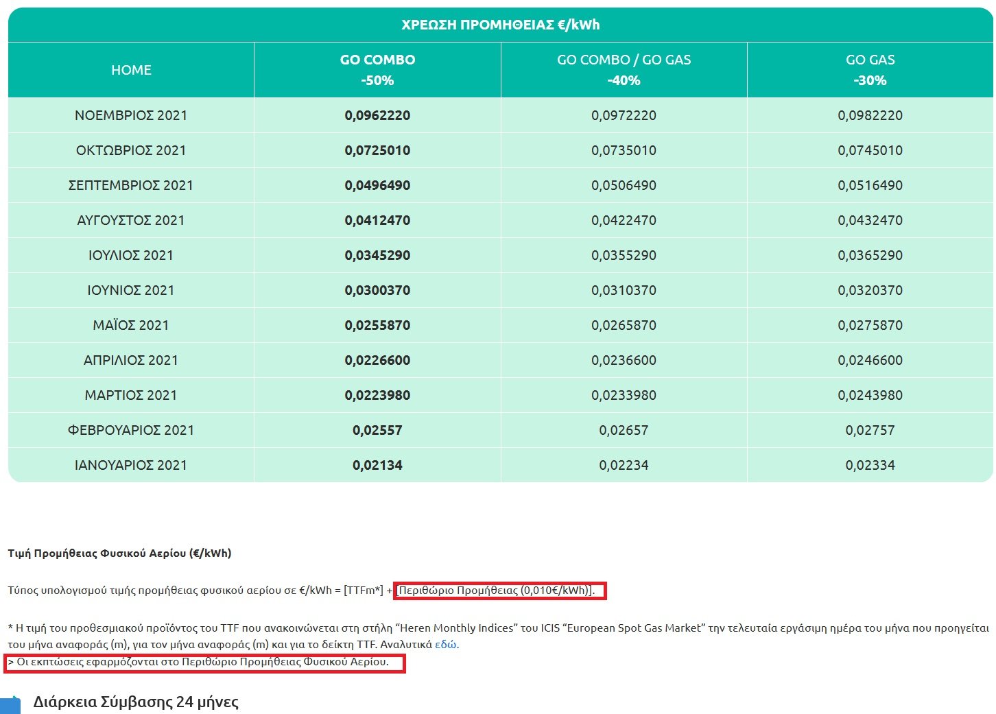Click the value 0,02334
This screenshot has width=996, height=714.
(x=870, y=465)
